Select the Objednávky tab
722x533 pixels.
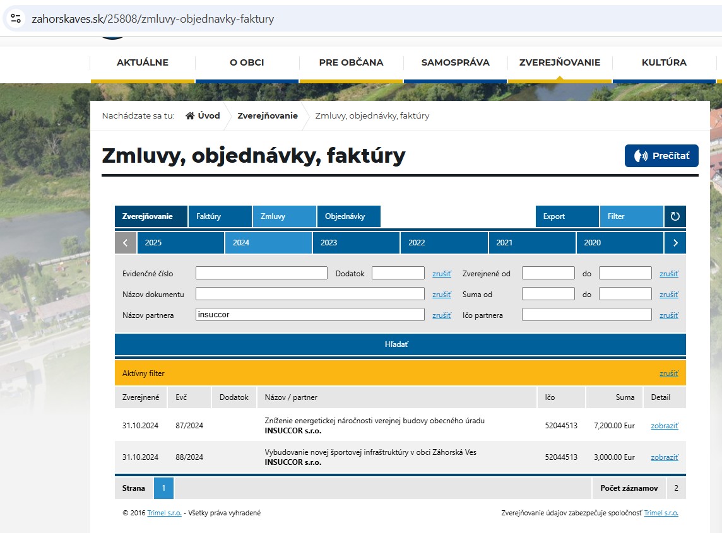[348, 216]
